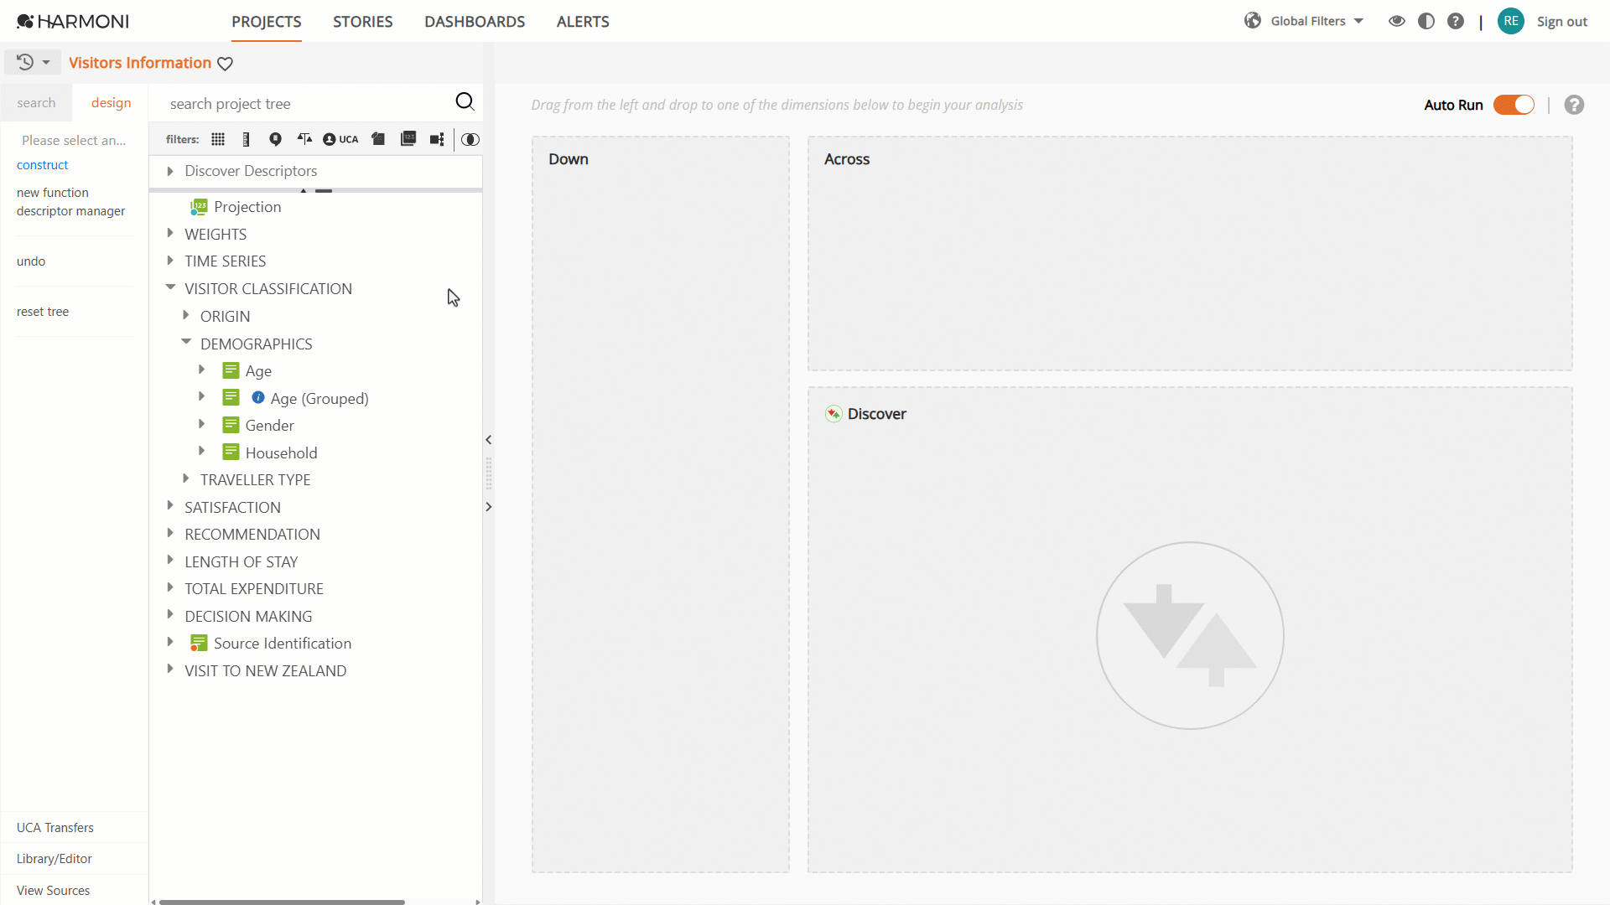Click the Household variable icon
Image resolution: width=1610 pixels, height=905 pixels.
(231, 452)
